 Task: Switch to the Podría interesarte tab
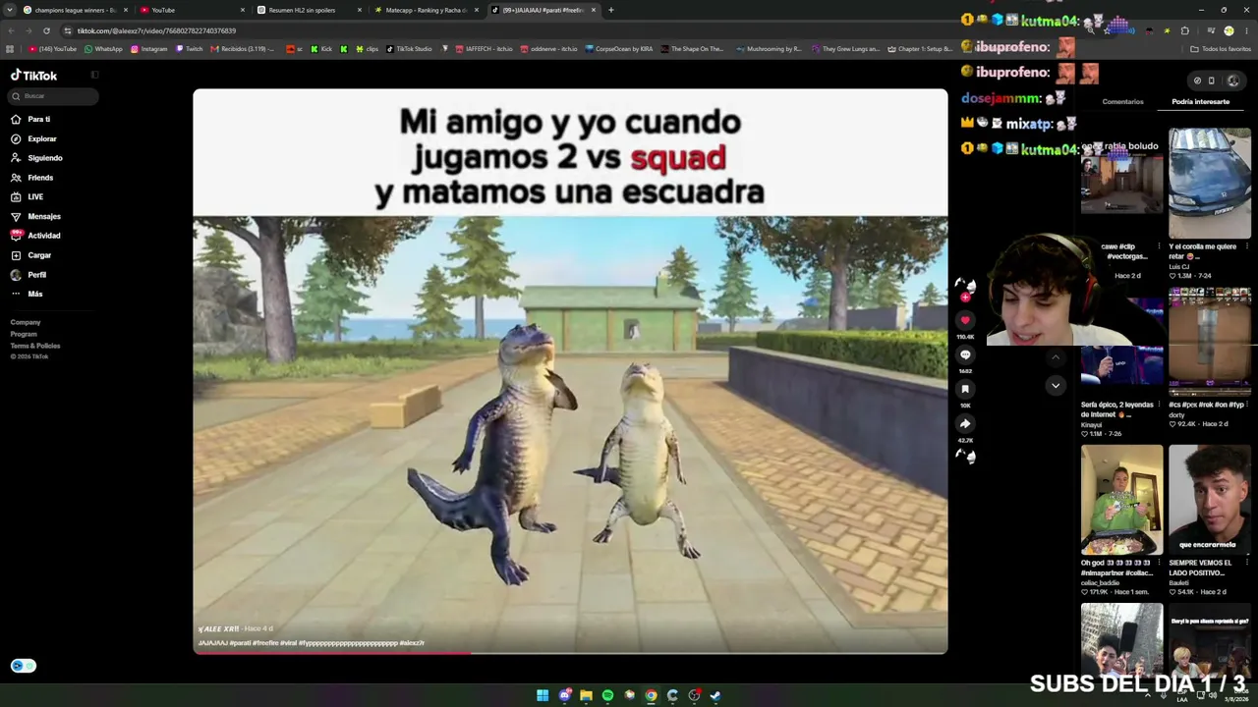tap(1200, 102)
